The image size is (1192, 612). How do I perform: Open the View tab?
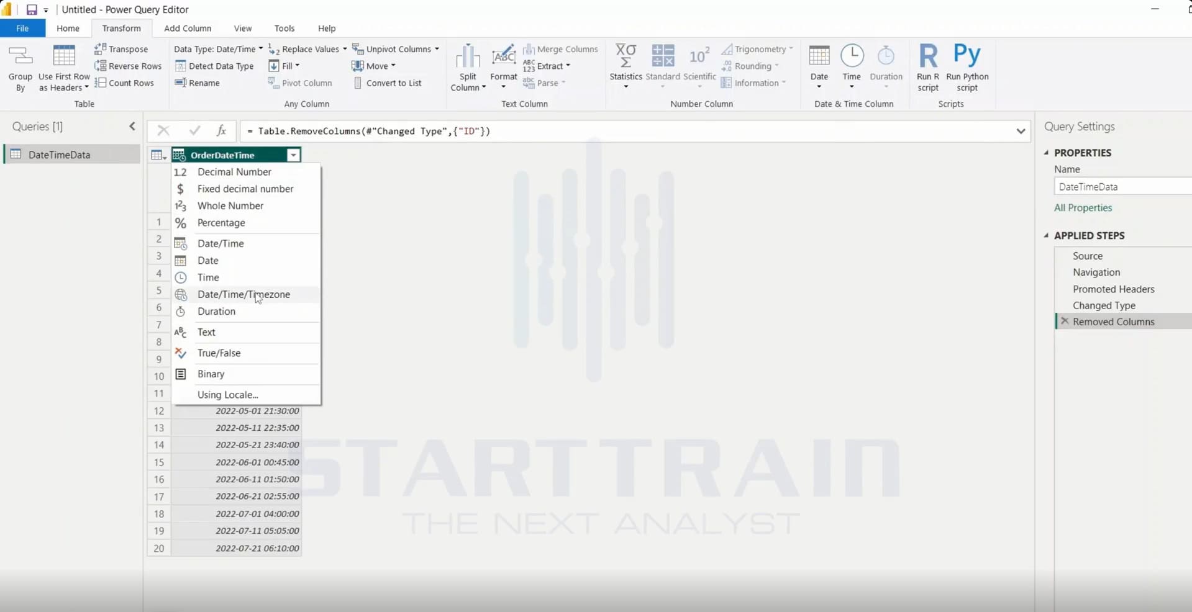click(x=243, y=28)
